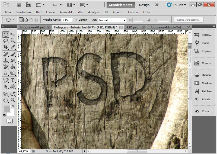Open the Bearbeiten menu
The height and width of the screenshot is (154, 217).
[x=23, y=12]
